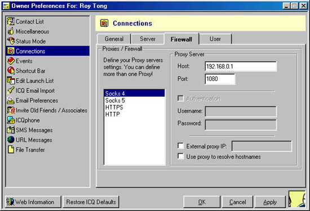Click the Edit Launch List icon

[11, 80]
